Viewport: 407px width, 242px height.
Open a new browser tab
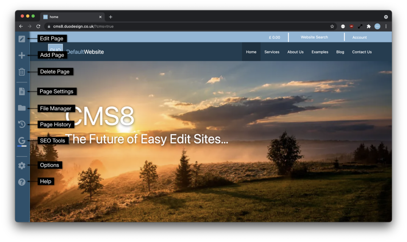point(111,17)
